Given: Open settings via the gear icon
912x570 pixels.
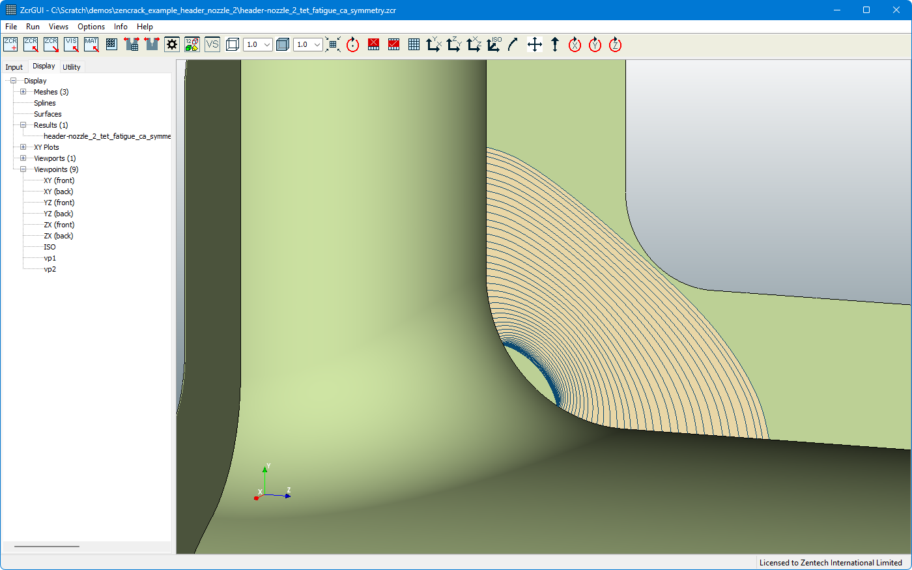Looking at the screenshot, I should pos(172,44).
